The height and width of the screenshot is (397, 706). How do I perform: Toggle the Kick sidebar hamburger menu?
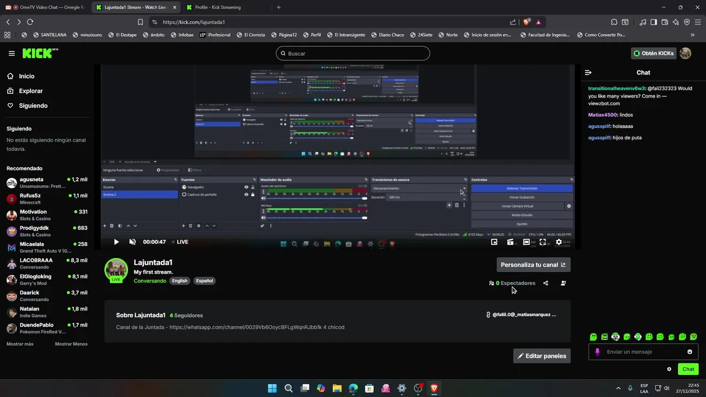12,53
